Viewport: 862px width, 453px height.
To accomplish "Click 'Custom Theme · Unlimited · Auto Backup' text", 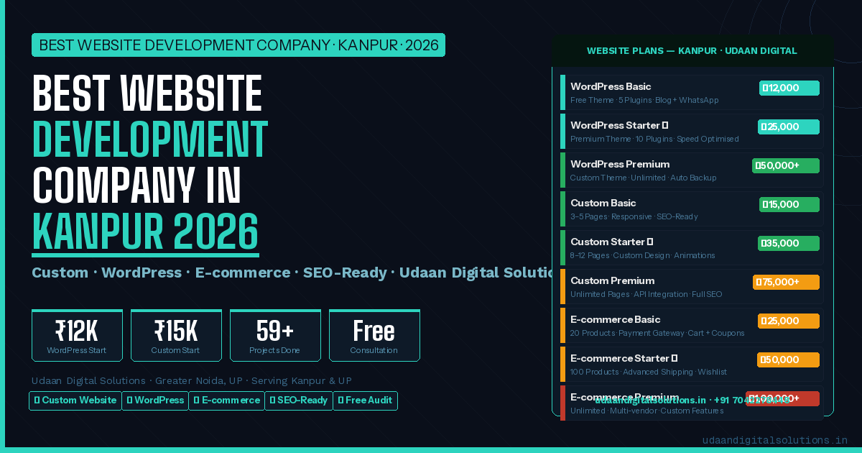I will 643,178.
